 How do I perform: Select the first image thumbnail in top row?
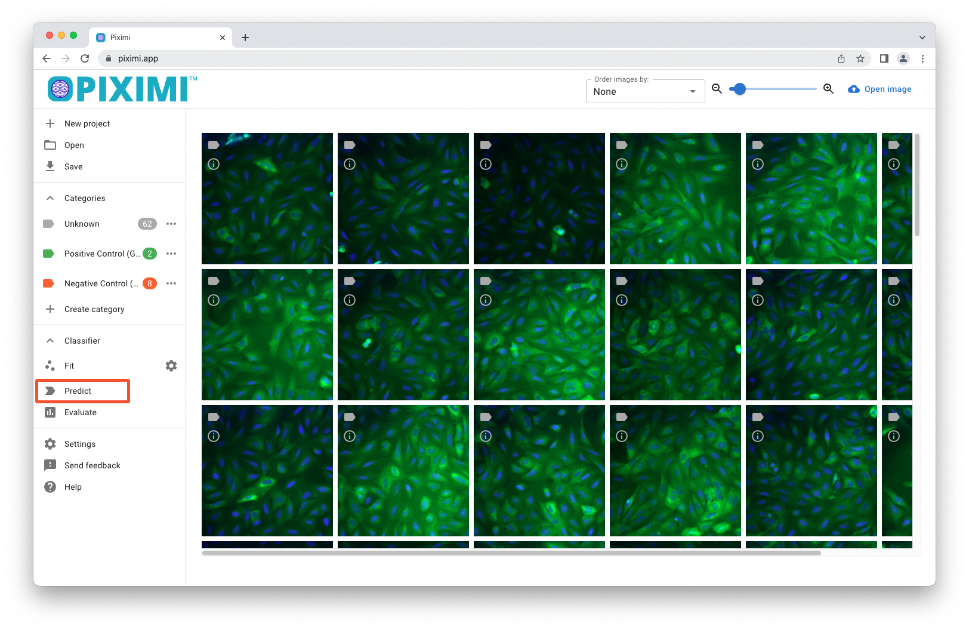click(x=267, y=199)
